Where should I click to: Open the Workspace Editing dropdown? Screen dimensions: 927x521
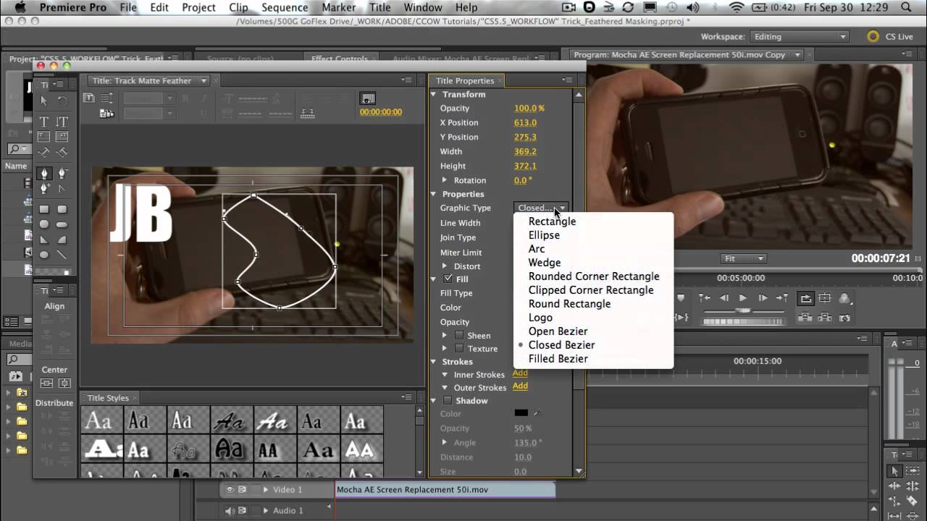[x=800, y=37]
